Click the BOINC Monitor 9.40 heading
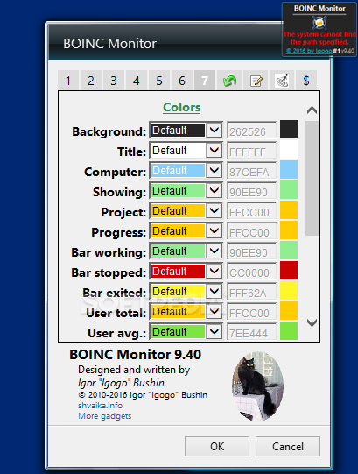358x474 pixels. pyautogui.click(x=136, y=355)
